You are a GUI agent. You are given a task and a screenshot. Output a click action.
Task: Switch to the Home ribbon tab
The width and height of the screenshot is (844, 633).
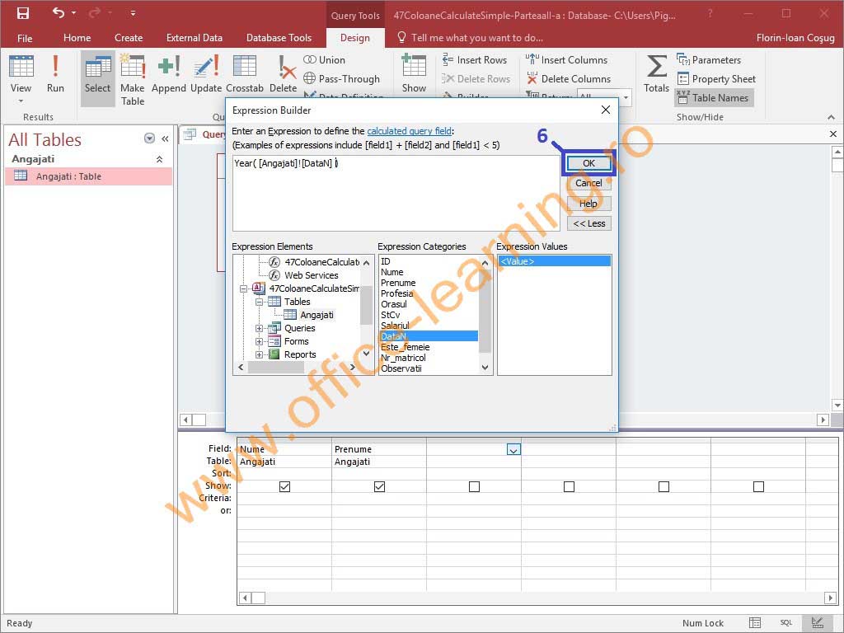(x=77, y=38)
